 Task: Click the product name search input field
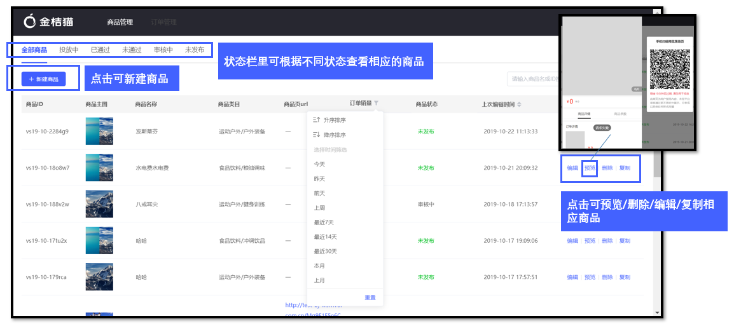(x=534, y=79)
